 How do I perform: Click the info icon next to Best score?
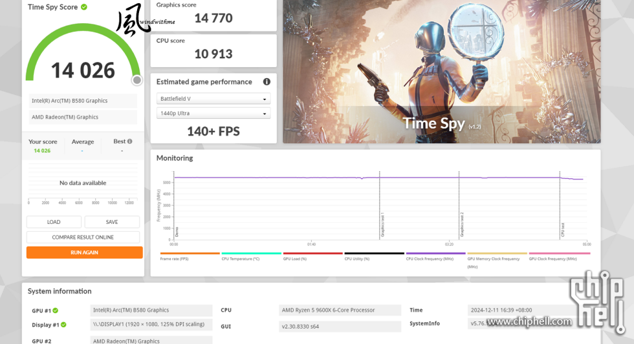tap(130, 141)
